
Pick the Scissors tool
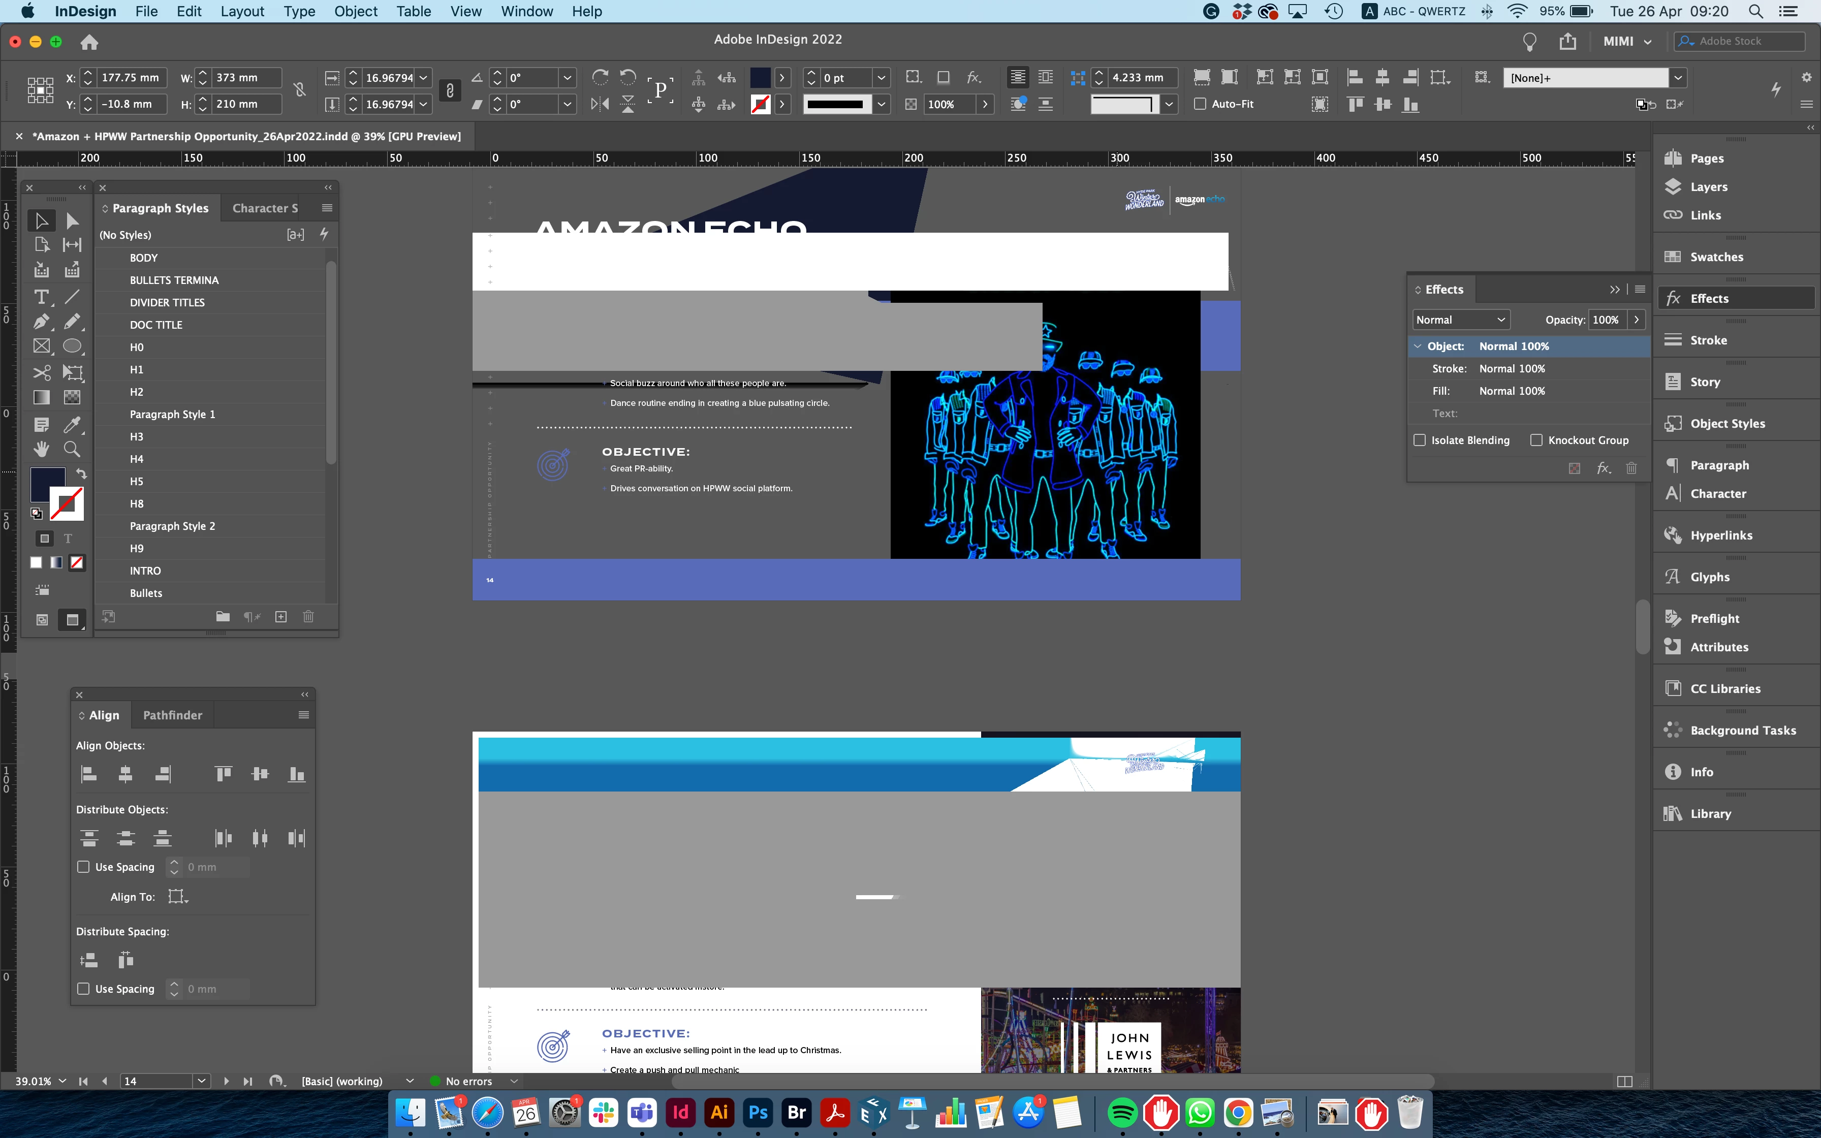[41, 372]
